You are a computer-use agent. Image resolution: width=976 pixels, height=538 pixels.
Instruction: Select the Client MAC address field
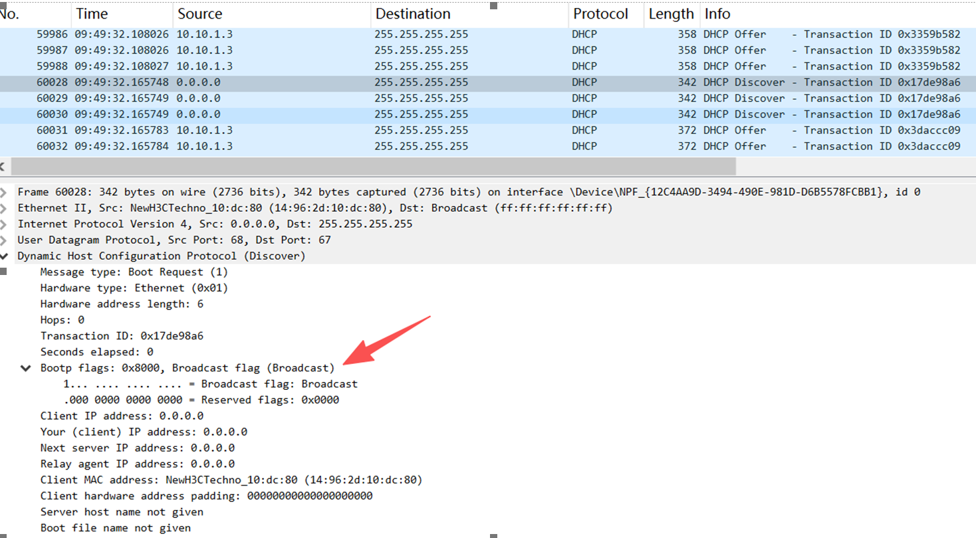231,480
